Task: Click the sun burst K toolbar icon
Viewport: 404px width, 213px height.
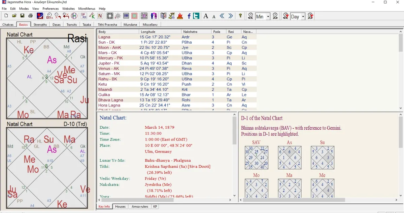Action: pyautogui.click(x=118, y=16)
